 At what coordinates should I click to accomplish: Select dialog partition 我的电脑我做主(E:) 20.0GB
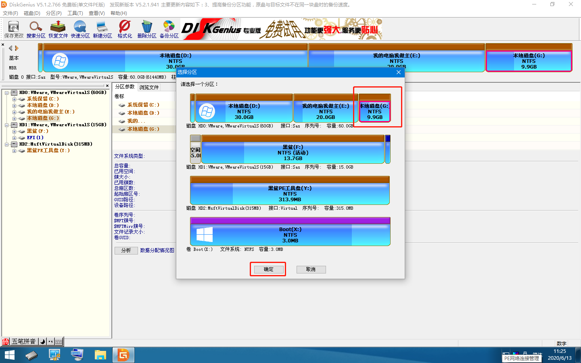326,108
